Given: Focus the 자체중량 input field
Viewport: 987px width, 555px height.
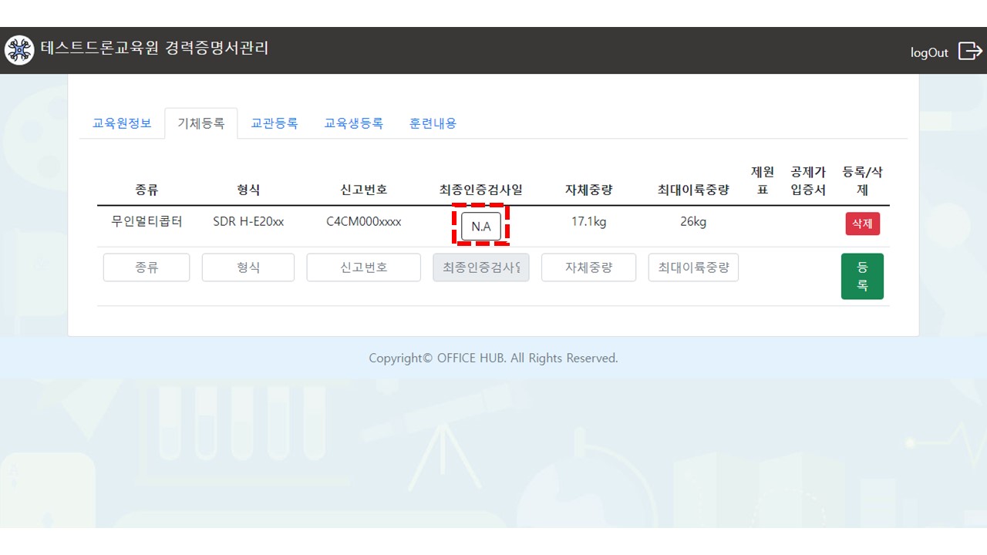Looking at the screenshot, I should coord(588,267).
